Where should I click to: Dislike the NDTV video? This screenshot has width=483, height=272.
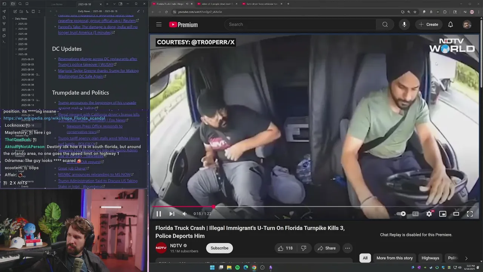point(304,248)
